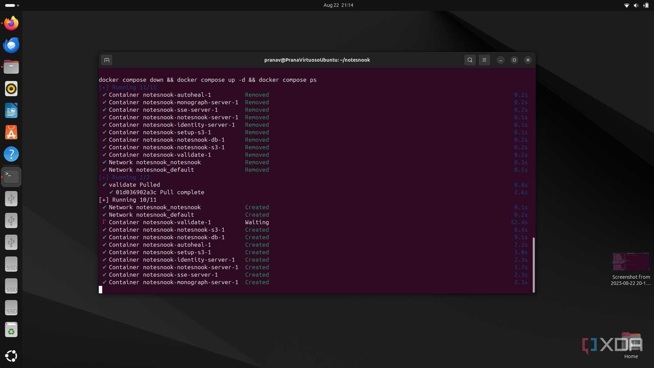This screenshot has width=654, height=368.
Task: Select the Screenshot file on desktop
Action: pyautogui.click(x=631, y=269)
